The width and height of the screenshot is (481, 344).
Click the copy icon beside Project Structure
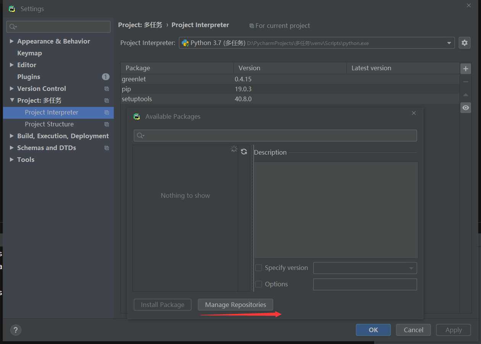[x=107, y=124]
